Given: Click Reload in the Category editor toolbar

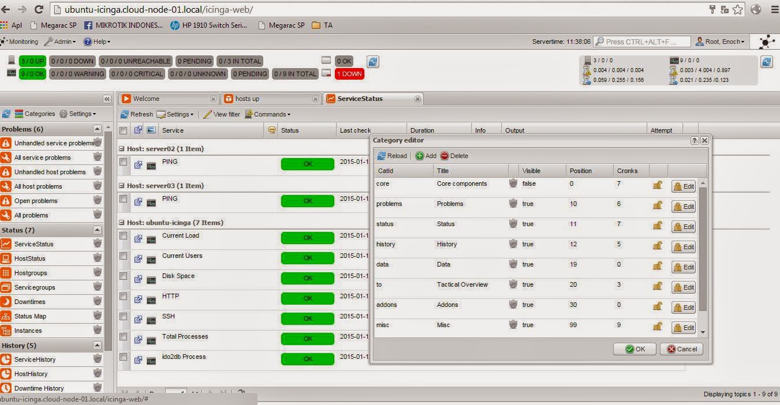Looking at the screenshot, I should (392, 156).
